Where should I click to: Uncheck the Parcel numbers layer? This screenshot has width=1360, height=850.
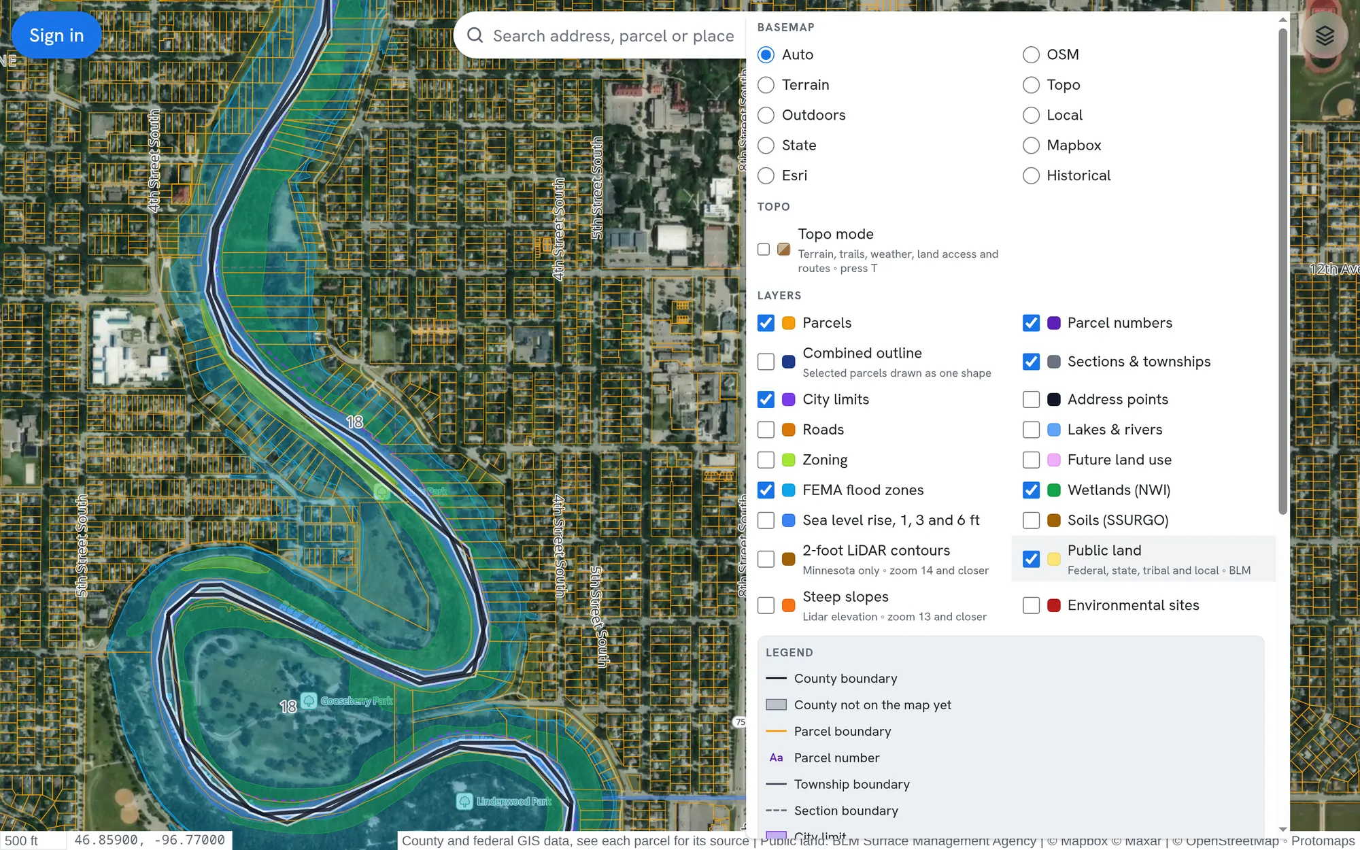(1031, 323)
